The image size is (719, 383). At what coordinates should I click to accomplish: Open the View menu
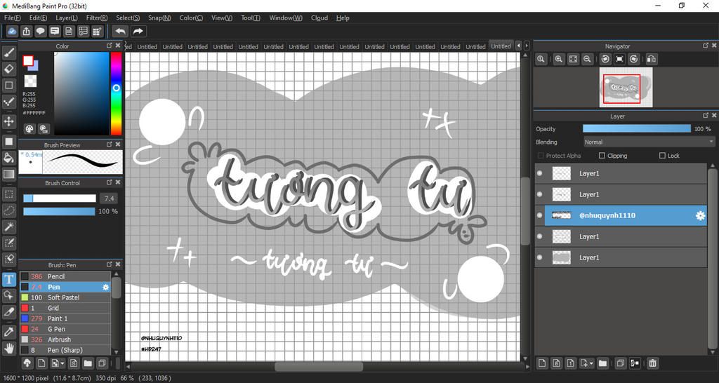(x=221, y=18)
